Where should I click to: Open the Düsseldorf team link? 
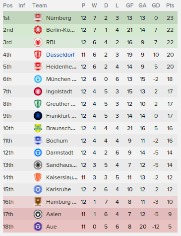click(60, 55)
